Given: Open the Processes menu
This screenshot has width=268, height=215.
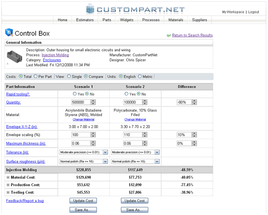Looking at the screenshot, I should [x=151, y=20].
